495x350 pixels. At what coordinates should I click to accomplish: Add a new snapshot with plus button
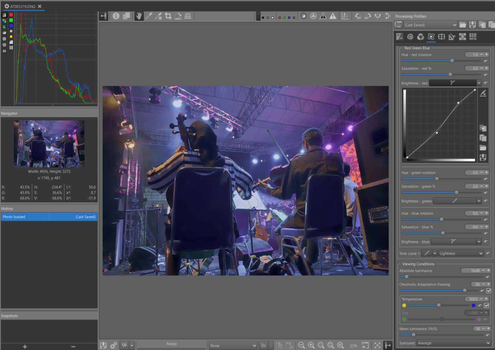pos(25,347)
